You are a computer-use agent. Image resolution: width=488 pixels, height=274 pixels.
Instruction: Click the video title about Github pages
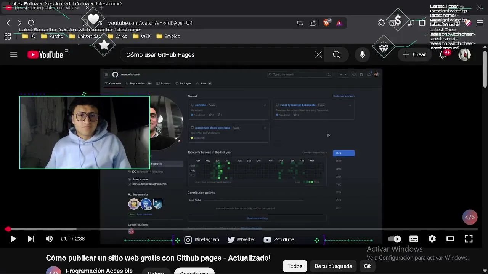[158, 258]
